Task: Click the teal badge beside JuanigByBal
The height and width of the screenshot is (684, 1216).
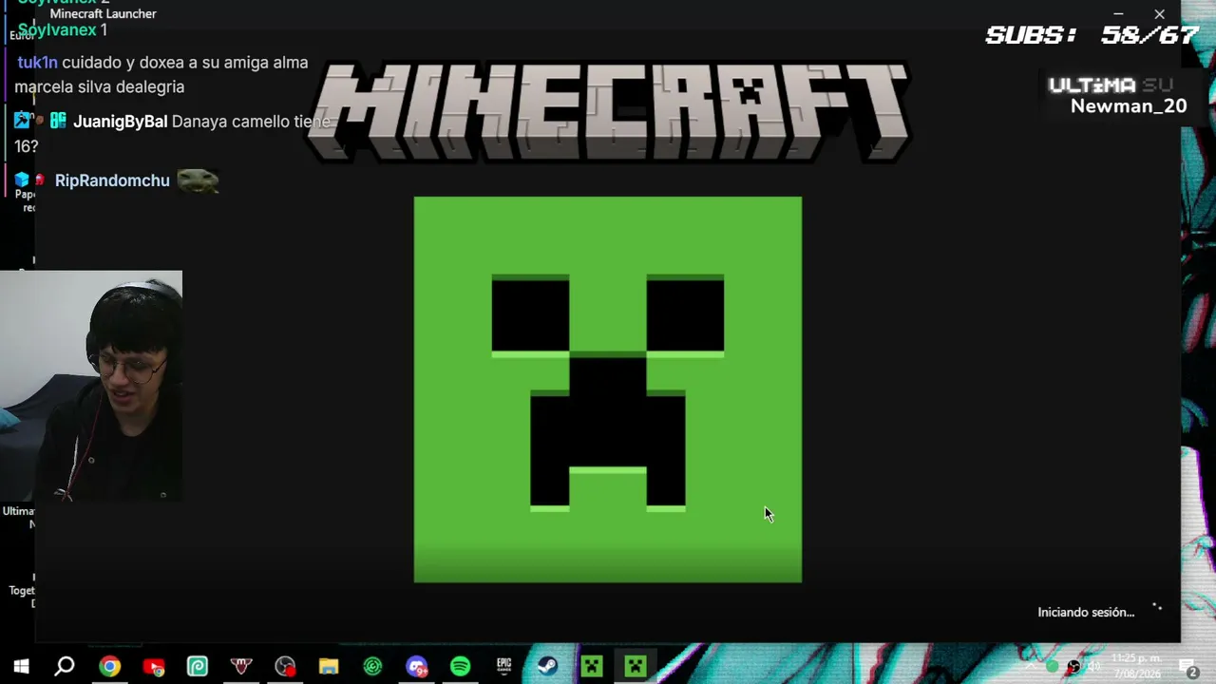Action: pyautogui.click(x=58, y=121)
